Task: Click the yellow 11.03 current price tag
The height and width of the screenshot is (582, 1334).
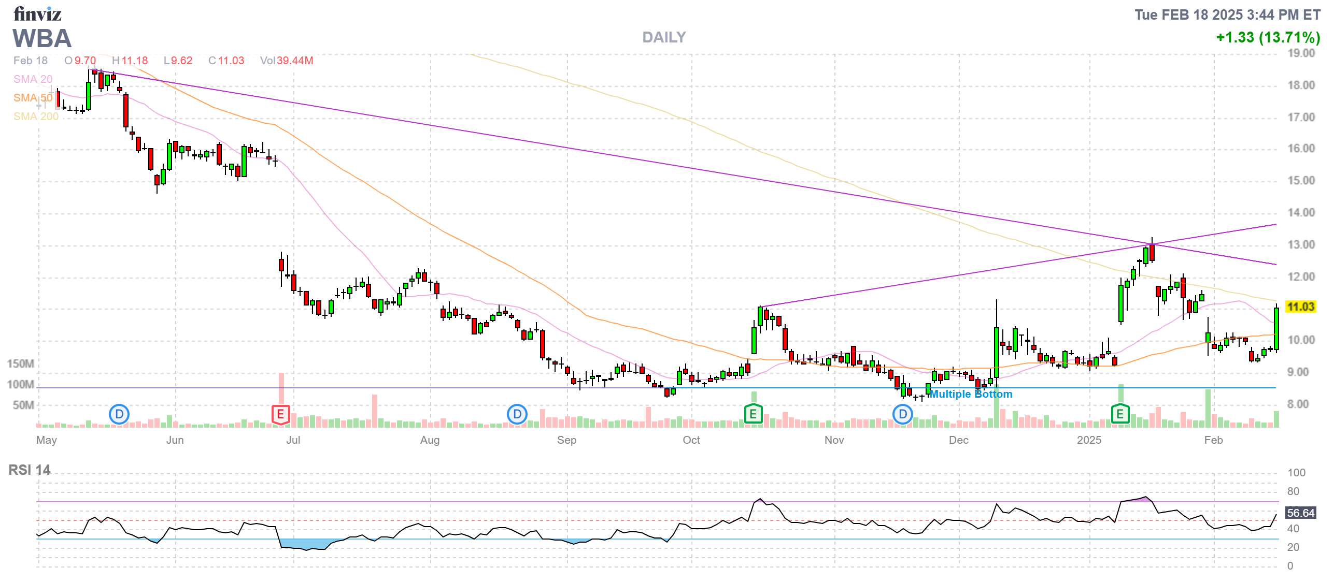Action: pos(1301,307)
